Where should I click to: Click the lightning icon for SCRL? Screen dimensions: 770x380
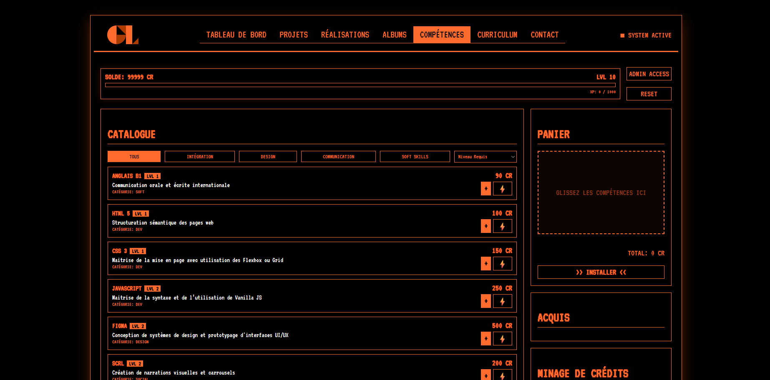503,375
